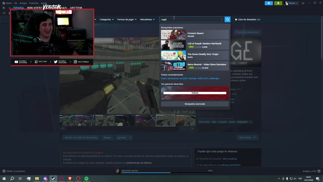The image size is (323, 182).
Task: Select the highlighted screenshot thumbnail
Action: point(166,120)
